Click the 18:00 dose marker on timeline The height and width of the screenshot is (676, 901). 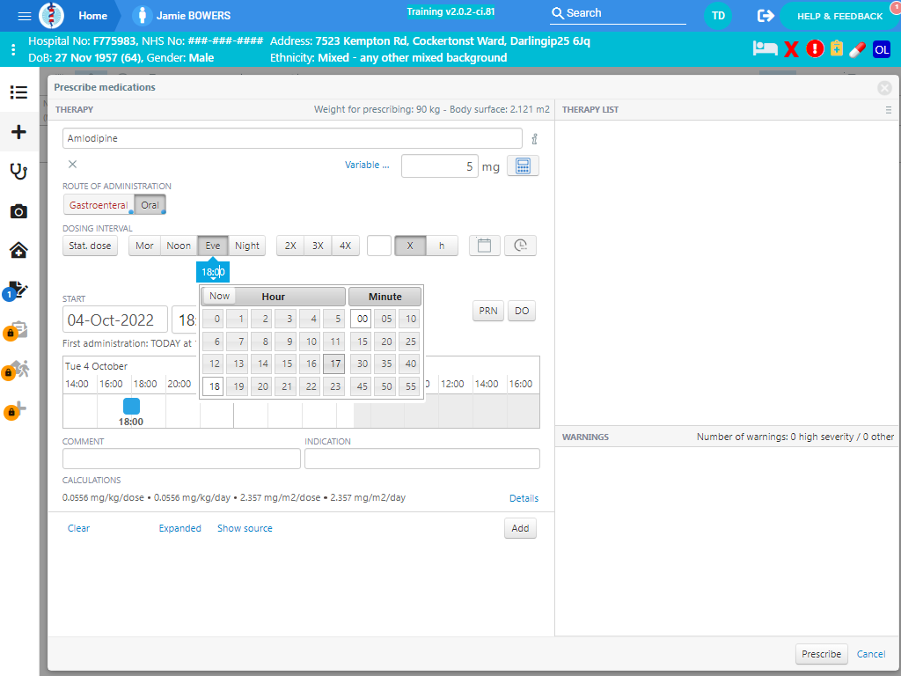point(132,407)
